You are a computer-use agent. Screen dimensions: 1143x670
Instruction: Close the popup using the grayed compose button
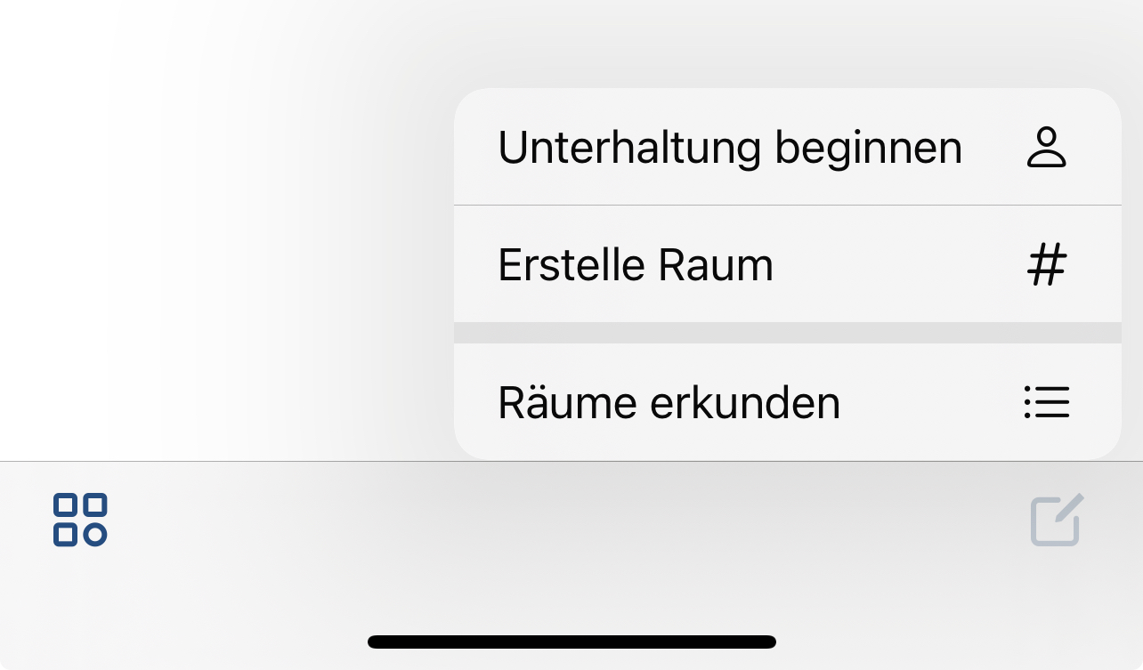click(1057, 520)
